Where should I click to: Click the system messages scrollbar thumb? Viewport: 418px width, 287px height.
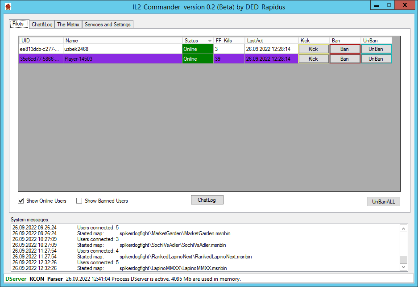click(404, 259)
